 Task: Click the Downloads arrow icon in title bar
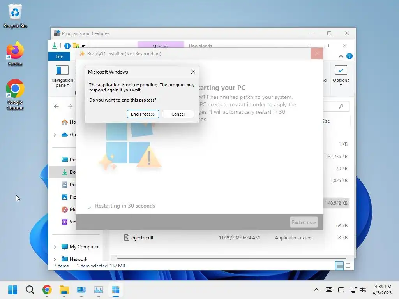tap(55, 46)
